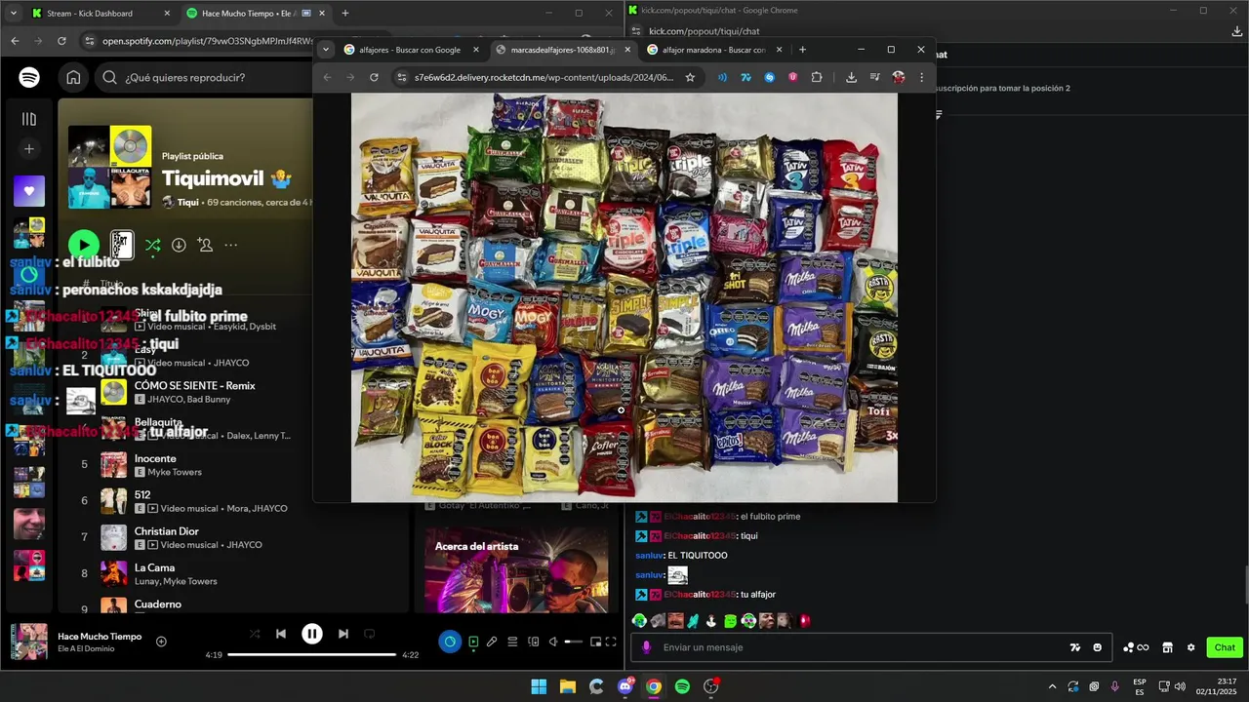Open connect to a device in Spotify
The image size is (1249, 702).
(x=533, y=642)
